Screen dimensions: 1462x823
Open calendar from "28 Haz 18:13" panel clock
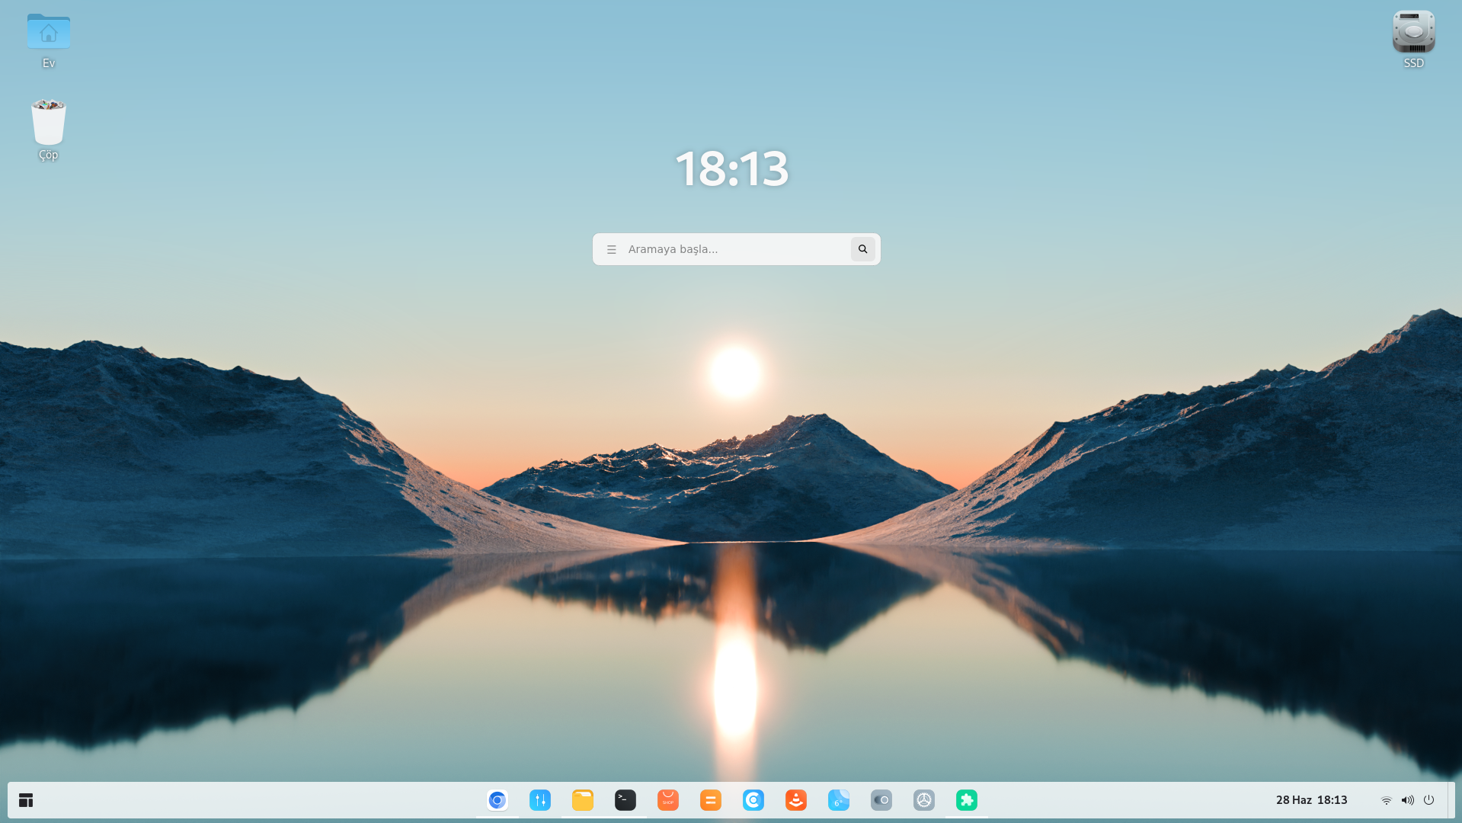click(x=1312, y=800)
